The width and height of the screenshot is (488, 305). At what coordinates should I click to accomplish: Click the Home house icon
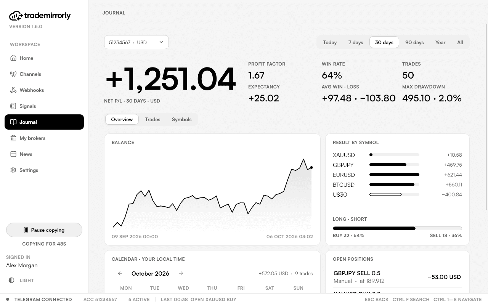[13, 58]
